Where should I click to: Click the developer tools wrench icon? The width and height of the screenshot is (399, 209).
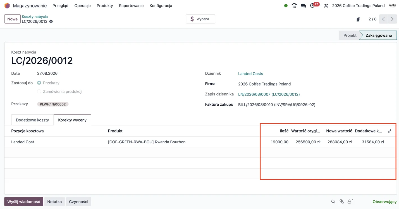point(326,6)
